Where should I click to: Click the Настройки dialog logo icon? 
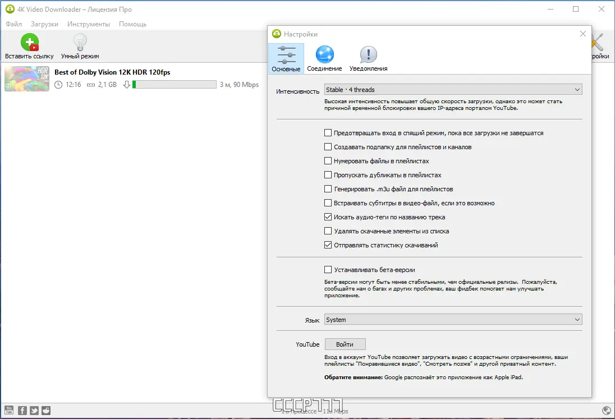click(277, 34)
